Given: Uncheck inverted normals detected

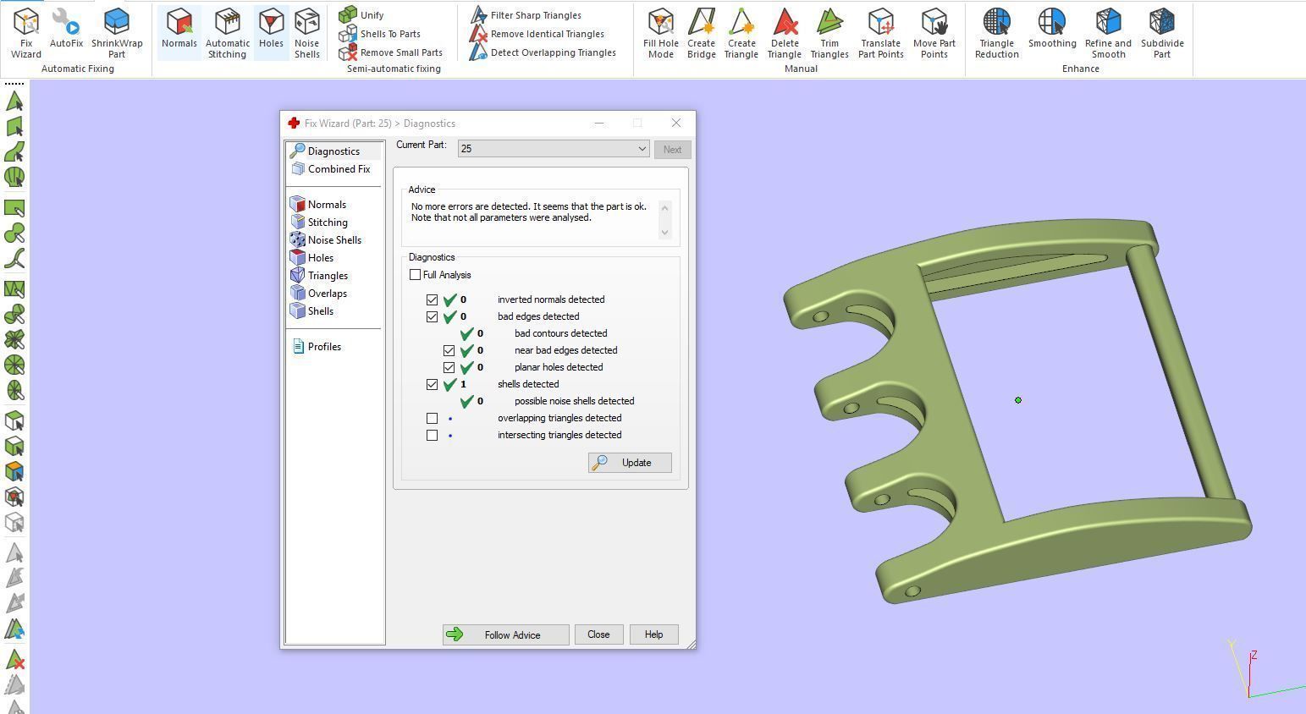Looking at the screenshot, I should click(x=433, y=299).
